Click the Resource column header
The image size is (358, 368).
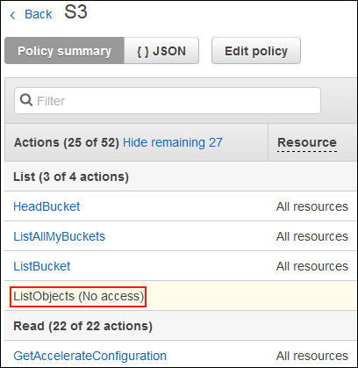(307, 142)
